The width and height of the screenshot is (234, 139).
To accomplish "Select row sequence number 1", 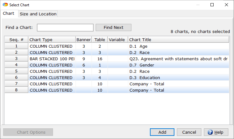I will [16, 46].
